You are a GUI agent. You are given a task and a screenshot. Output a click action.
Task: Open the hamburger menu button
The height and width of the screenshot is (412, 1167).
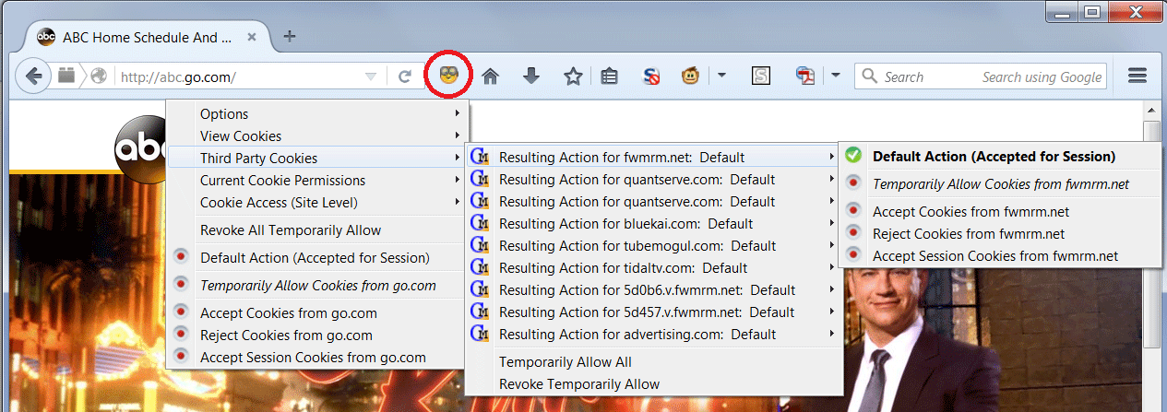click(x=1137, y=77)
